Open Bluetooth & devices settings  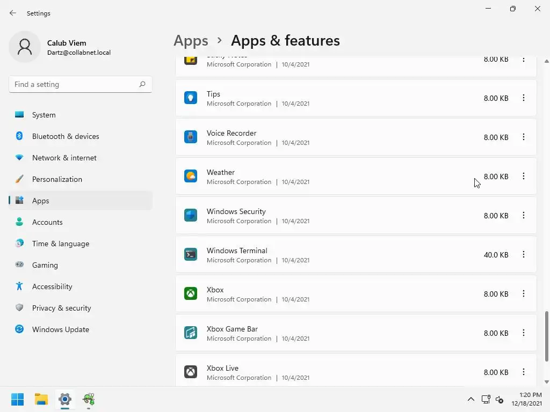pyautogui.click(x=66, y=136)
